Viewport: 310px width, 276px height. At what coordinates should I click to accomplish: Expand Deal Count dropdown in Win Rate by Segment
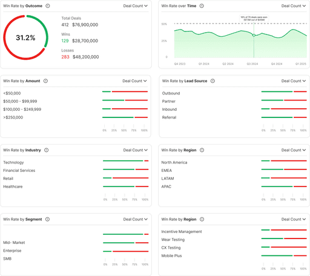click(x=136, y=219)
